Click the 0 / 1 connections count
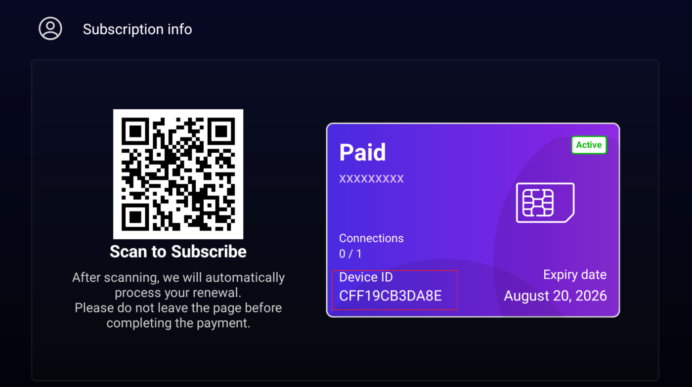Screen dimensions: 692x387 [x=350, y=254]
